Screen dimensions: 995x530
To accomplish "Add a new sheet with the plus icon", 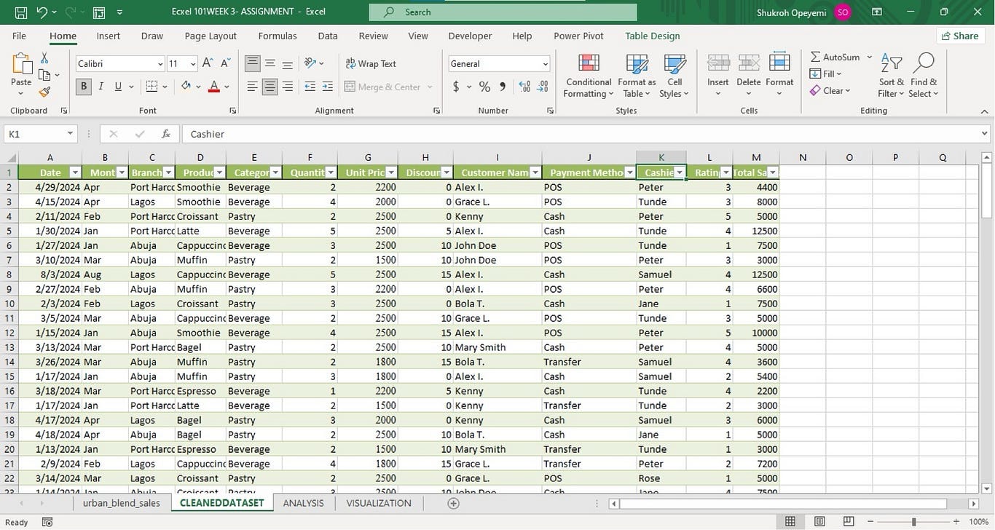I will [454, 503].
